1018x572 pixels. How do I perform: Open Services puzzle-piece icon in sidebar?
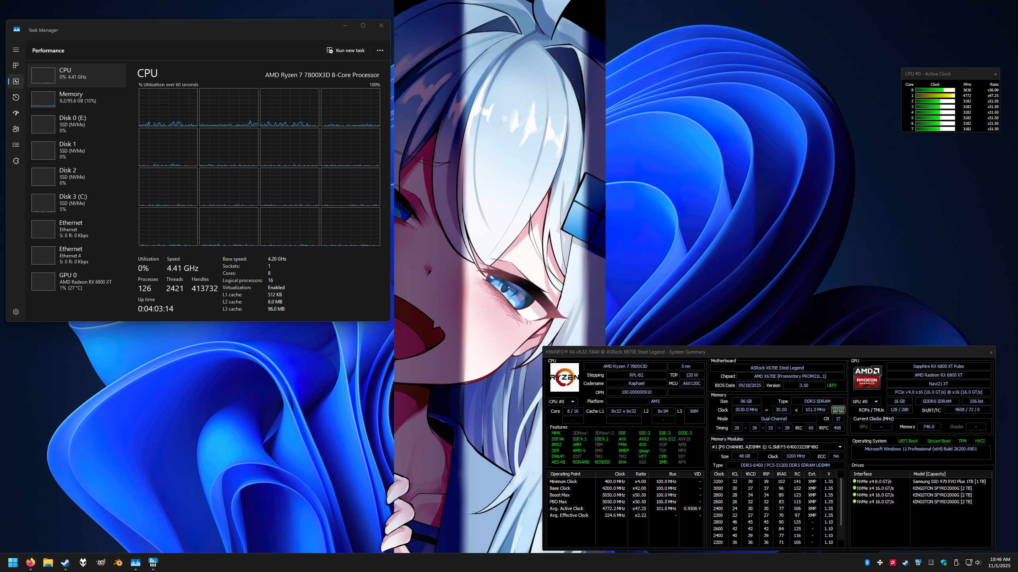pyautogui.click(x=16, y=161)
